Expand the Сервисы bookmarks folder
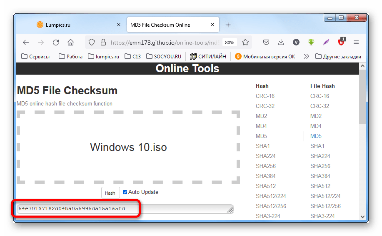The image size is (382, 236). point(35,56)
